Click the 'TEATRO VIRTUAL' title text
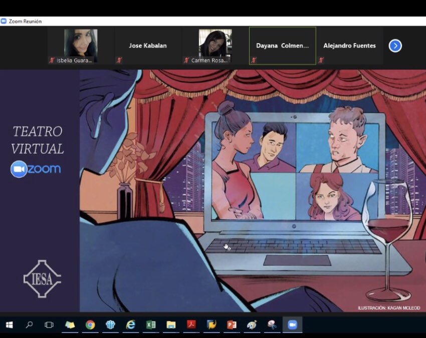Screen dimensions: 426x338 point(38,140)
